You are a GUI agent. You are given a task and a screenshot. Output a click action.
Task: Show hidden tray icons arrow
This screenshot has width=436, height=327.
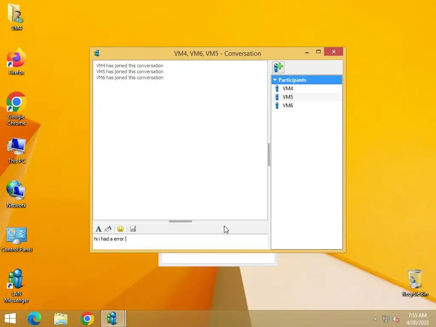click(x=376, y=319)
